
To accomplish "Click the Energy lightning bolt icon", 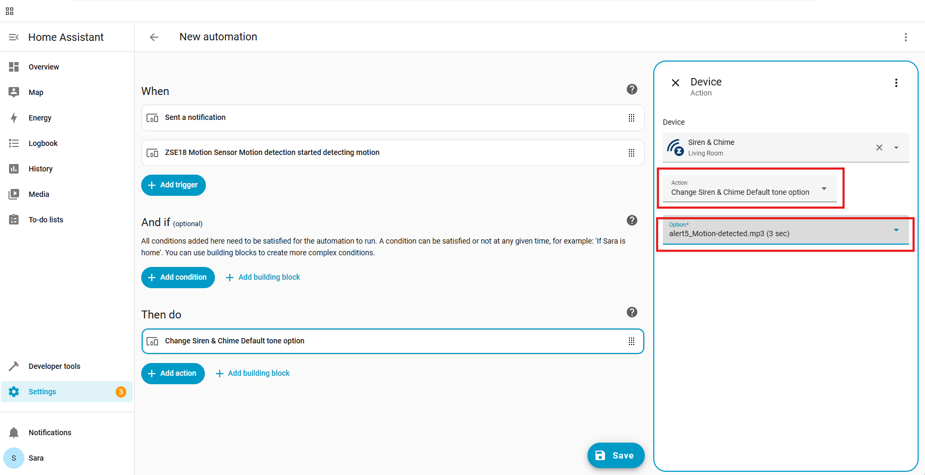I will [x=14, y=118].
